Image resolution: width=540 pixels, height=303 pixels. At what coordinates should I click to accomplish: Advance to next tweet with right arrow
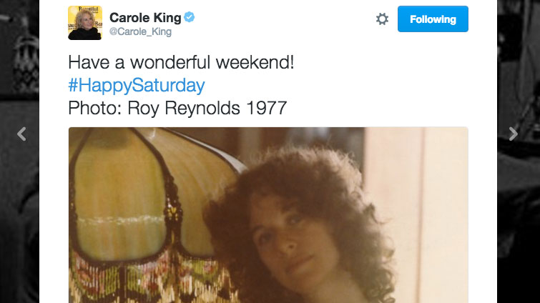[x=513, y=134]
